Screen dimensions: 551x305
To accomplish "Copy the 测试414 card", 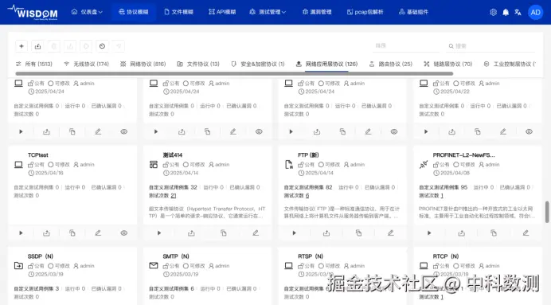I will point(224,233).
